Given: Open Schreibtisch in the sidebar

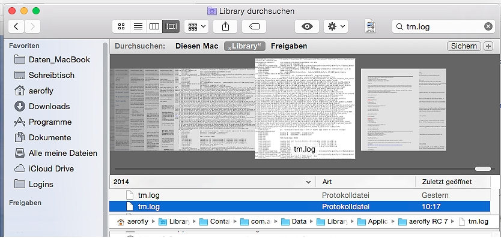Looking at the screenshot, I should tap(44, 76).
